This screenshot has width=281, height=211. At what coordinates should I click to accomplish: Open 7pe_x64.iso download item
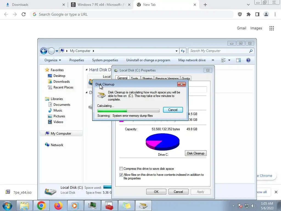(19, 192)
